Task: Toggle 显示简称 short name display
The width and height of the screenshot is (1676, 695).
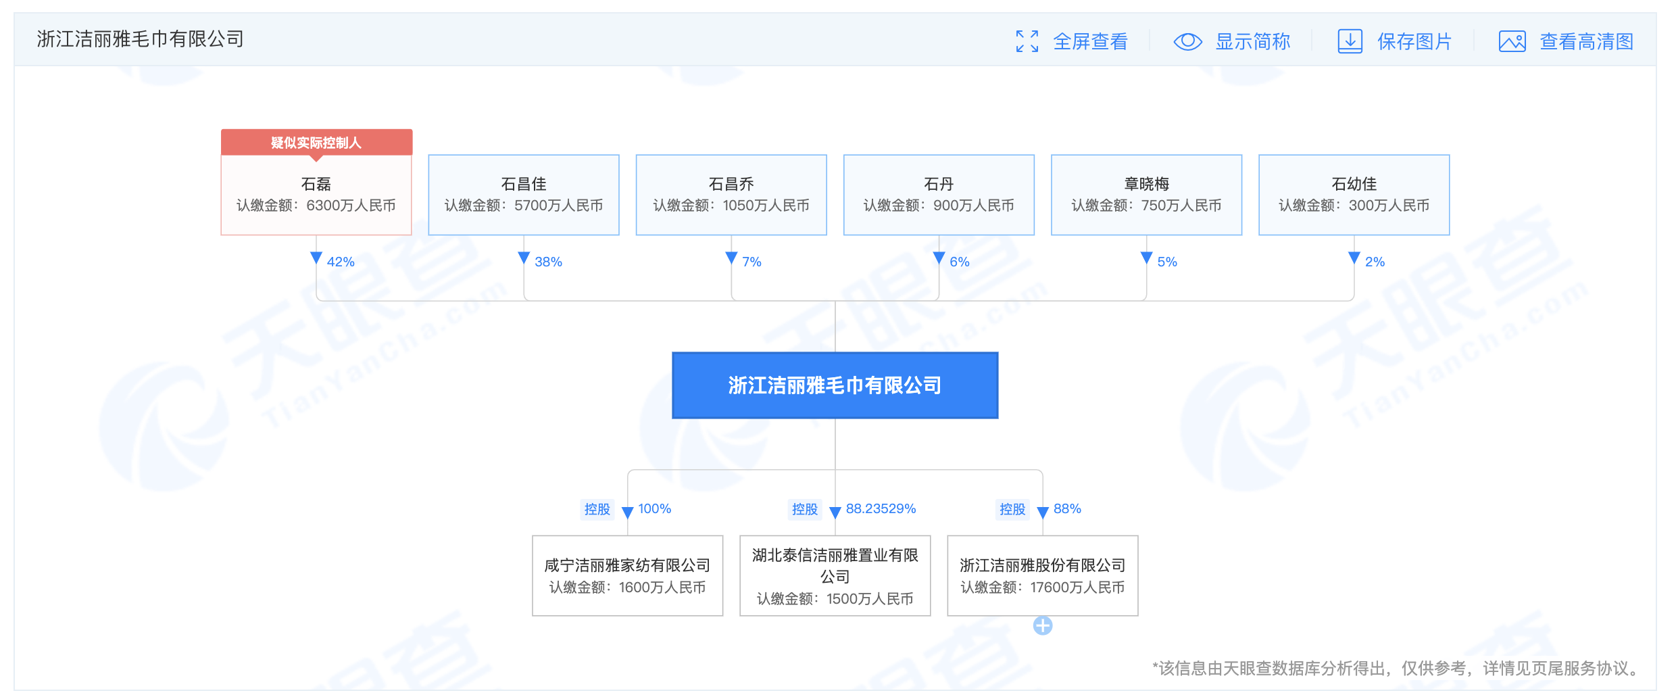Action: pos(1252,41)
